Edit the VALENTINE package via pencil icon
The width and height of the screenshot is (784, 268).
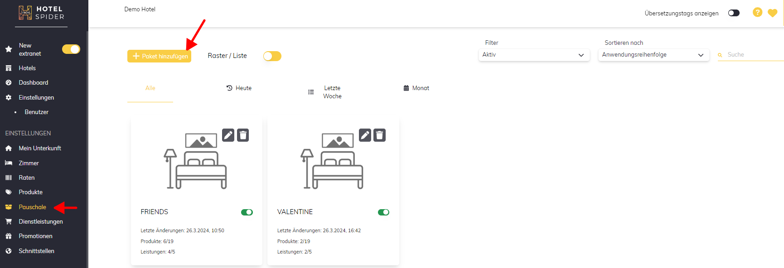coord(365,135)
